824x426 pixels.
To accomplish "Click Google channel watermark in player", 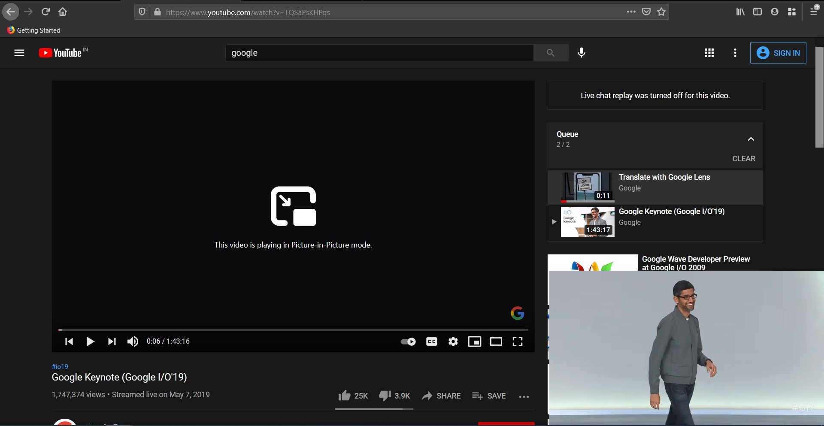I will pos(518,313).
